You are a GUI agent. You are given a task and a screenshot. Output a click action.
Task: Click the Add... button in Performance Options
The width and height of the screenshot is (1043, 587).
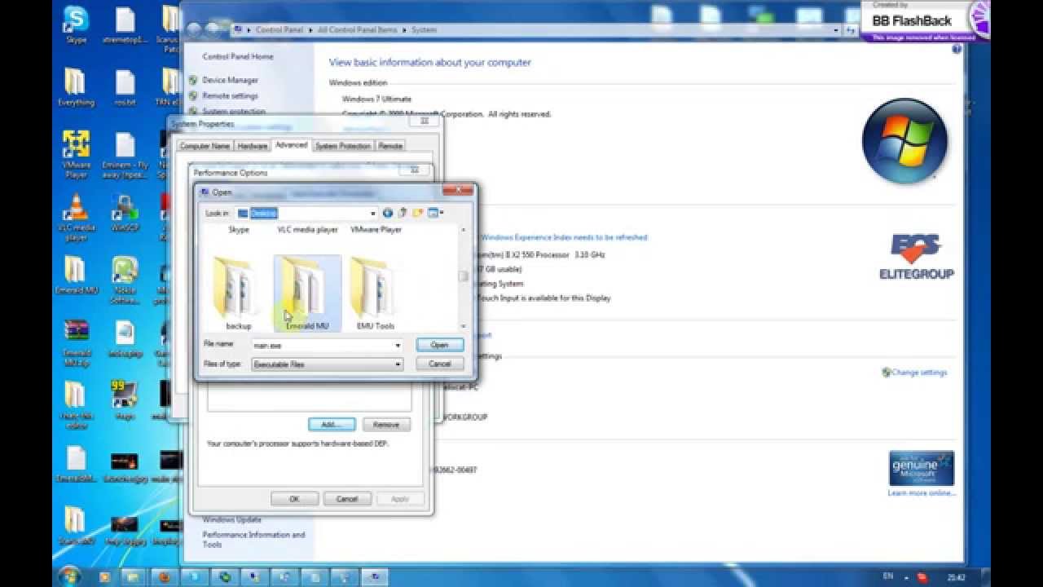[332, 425]
